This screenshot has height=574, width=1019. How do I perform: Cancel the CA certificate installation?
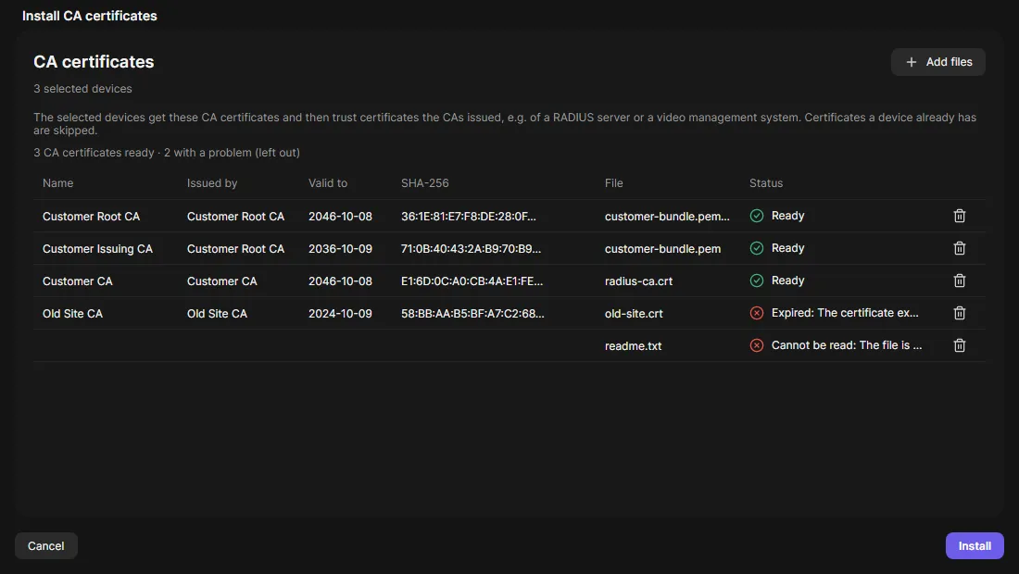46,546
